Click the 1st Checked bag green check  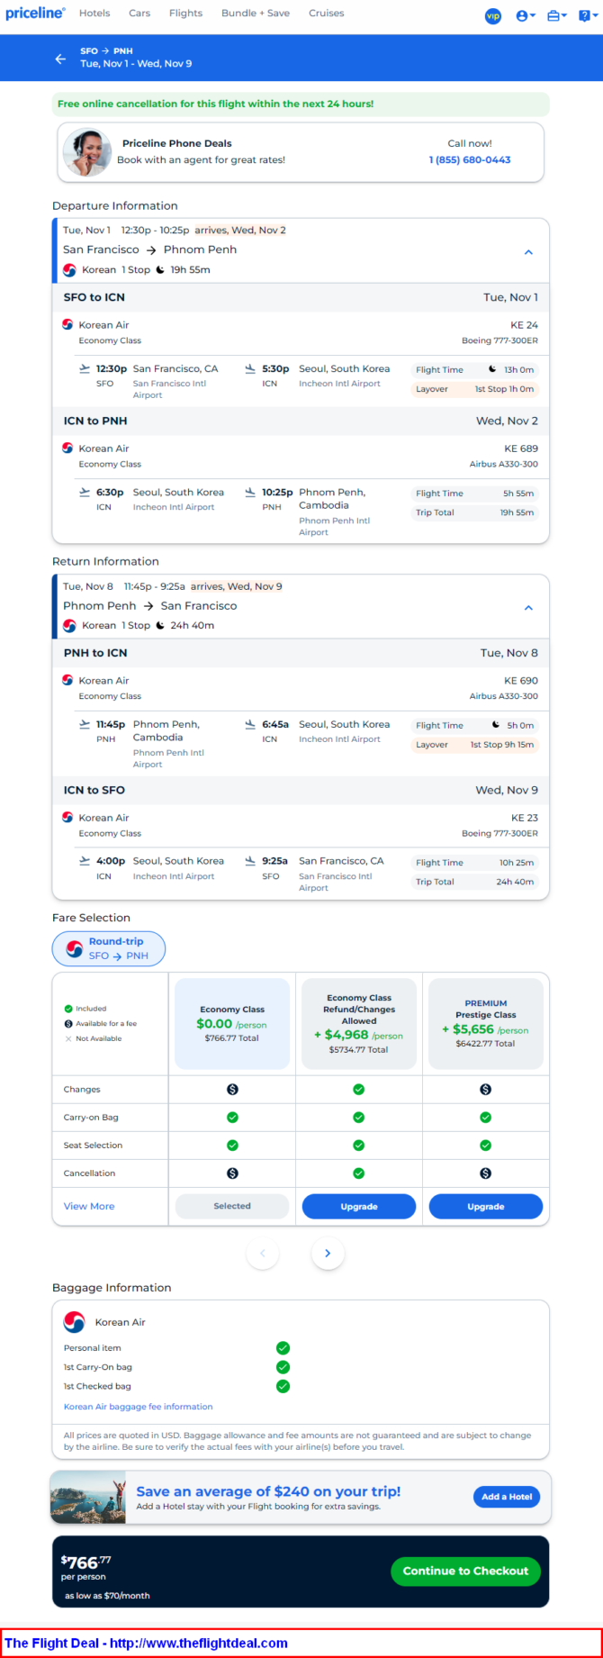283,1386
